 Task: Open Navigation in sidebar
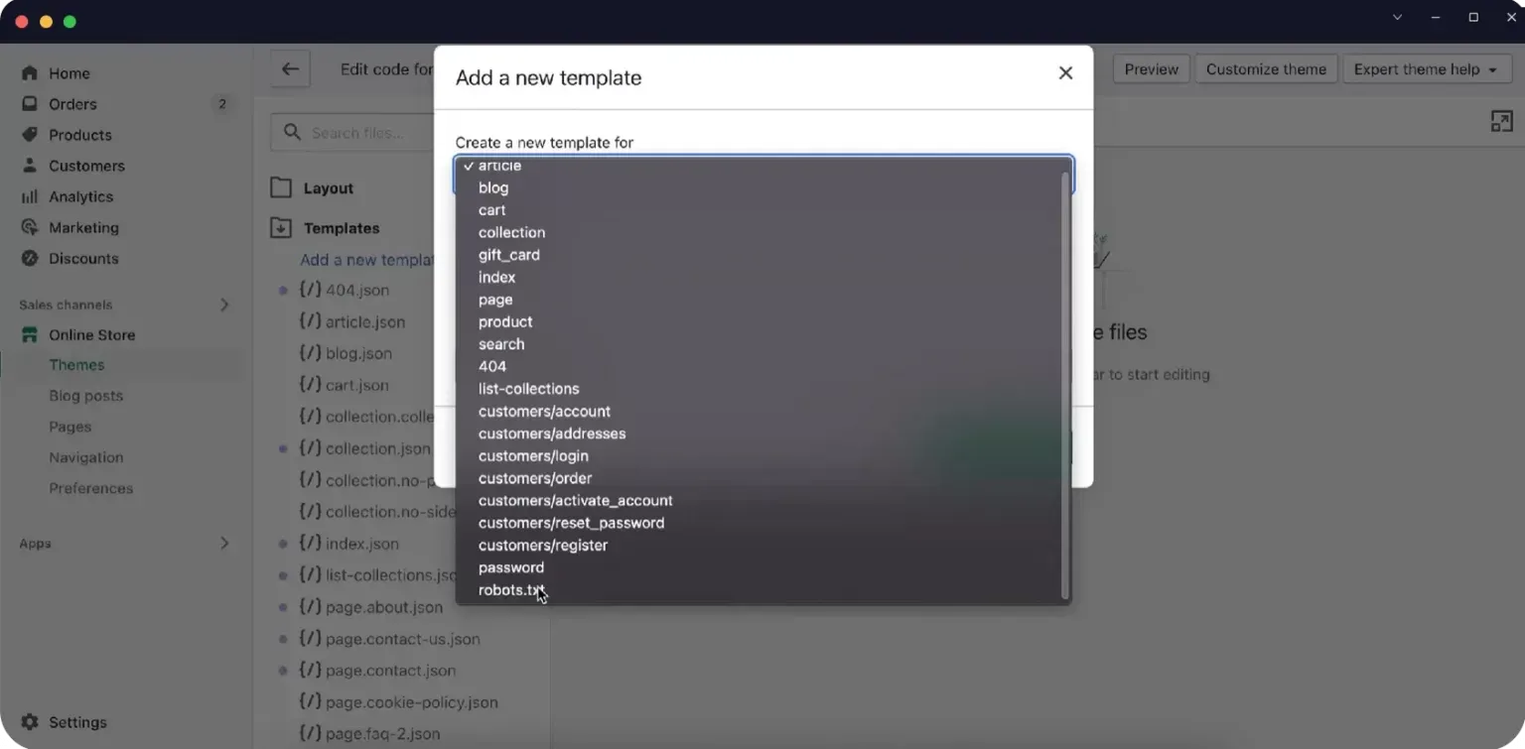point(86,457)
